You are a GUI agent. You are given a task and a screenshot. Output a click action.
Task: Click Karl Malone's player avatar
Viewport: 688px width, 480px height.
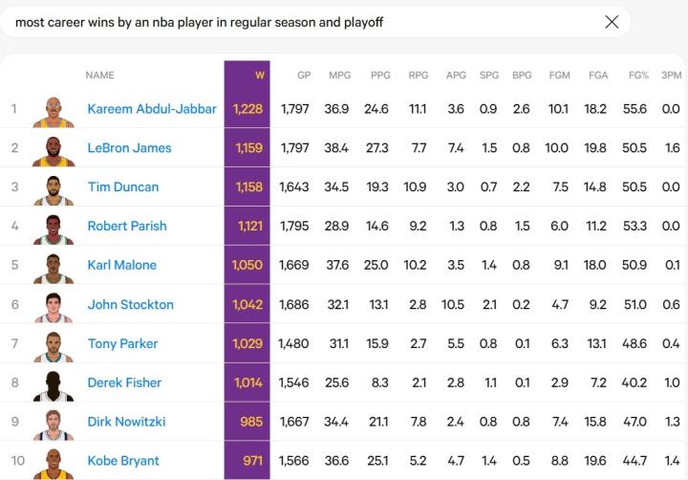[53, 267]
